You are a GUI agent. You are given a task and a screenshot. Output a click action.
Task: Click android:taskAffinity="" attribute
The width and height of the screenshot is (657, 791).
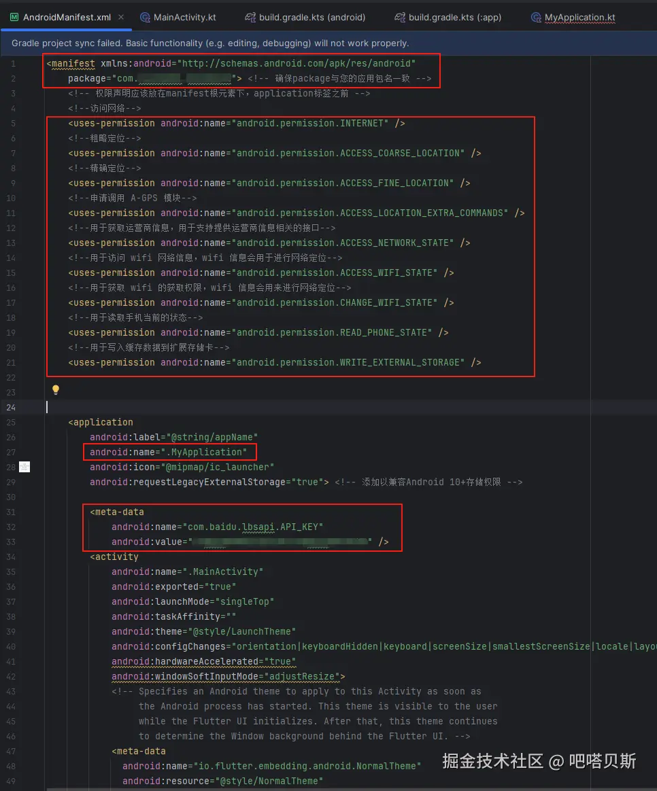[173, 616]
